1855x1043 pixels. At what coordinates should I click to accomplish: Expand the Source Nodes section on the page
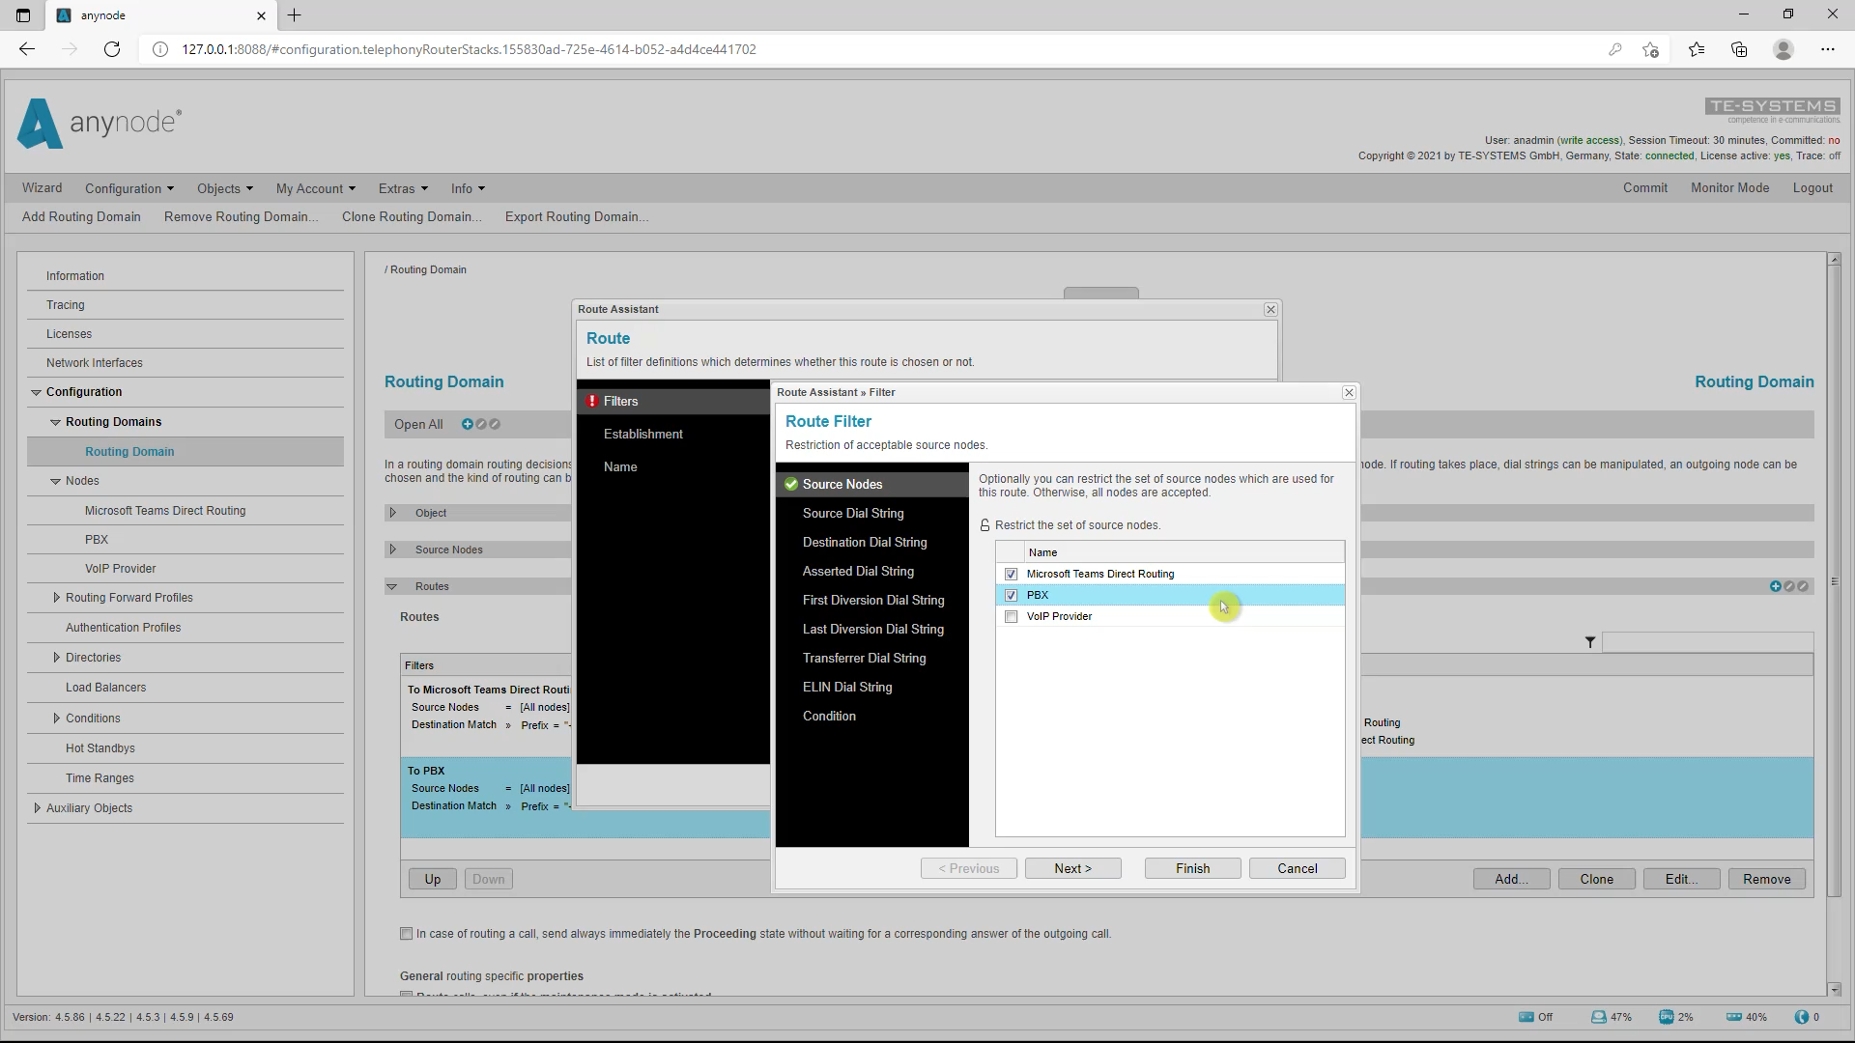[393, 550]
